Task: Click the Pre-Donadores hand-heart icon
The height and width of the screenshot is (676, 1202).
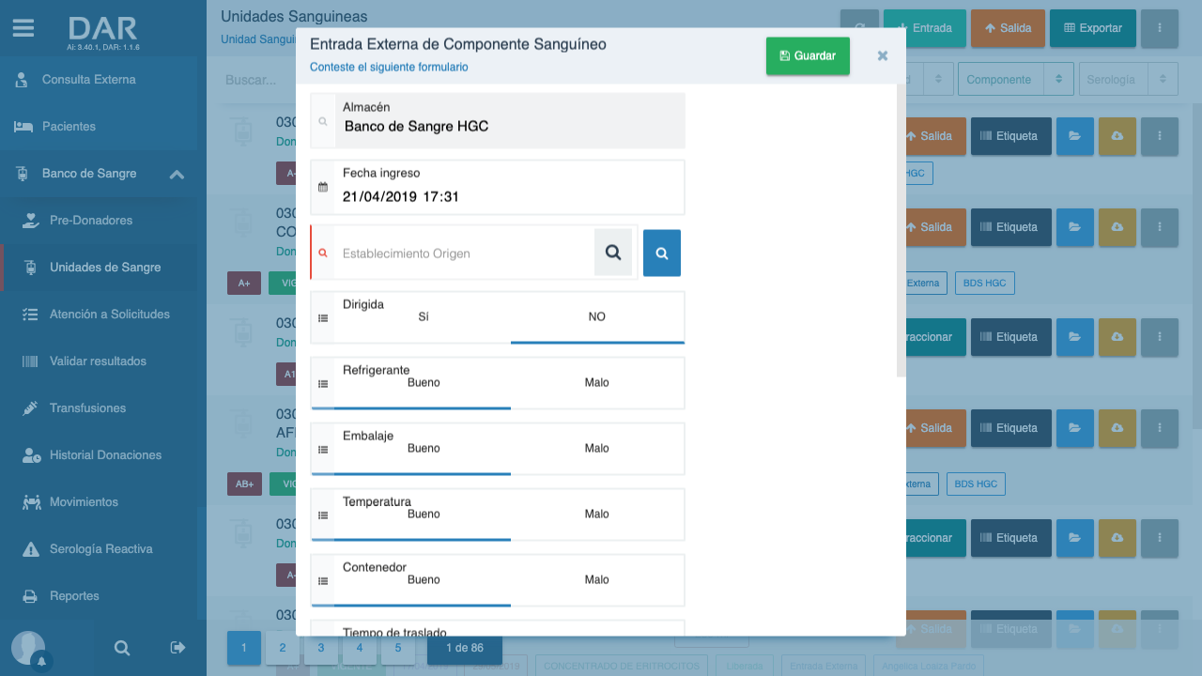Action: (x=31, y=221)
